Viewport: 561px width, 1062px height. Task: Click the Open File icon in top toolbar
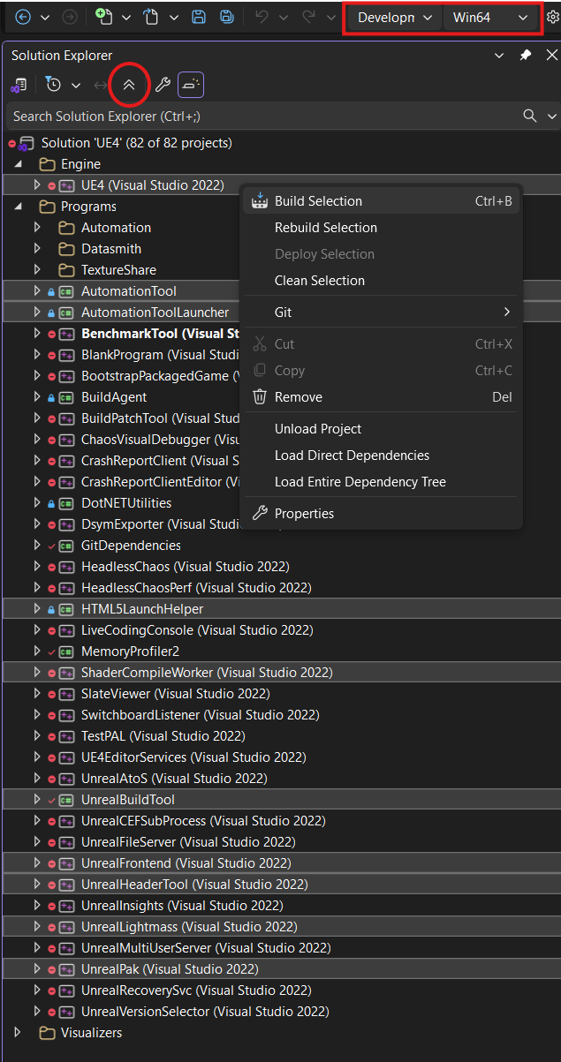(153, 17)
